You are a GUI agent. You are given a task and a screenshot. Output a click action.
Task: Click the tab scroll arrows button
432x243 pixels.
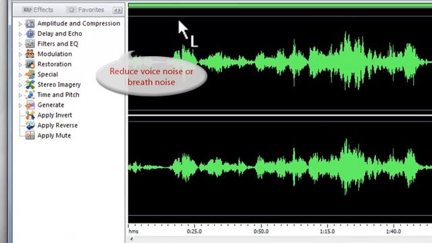117,10
